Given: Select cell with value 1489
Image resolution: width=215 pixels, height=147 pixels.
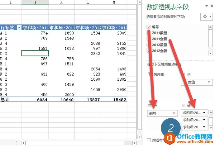Looking at the screenshot, I should coord(61,84).
